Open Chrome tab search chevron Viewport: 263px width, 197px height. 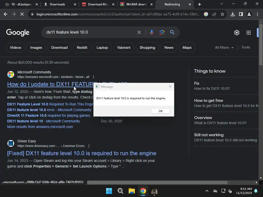pos(222,4)
